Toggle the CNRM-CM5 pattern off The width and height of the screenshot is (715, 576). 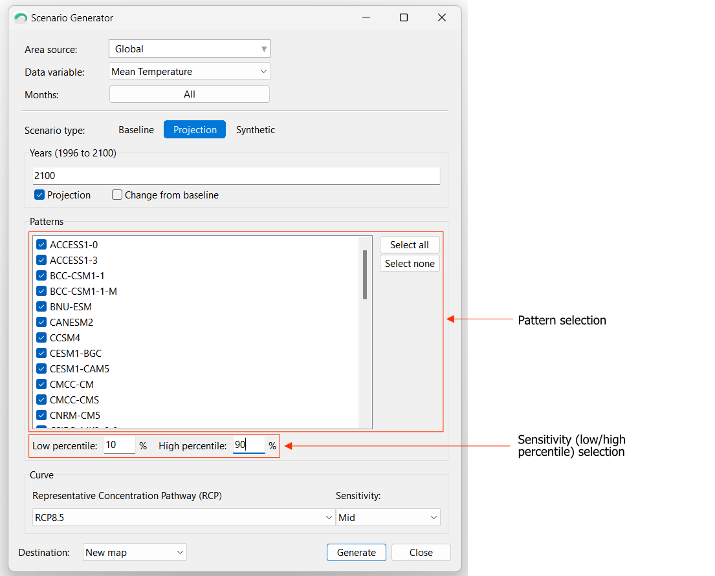[41, 415]
